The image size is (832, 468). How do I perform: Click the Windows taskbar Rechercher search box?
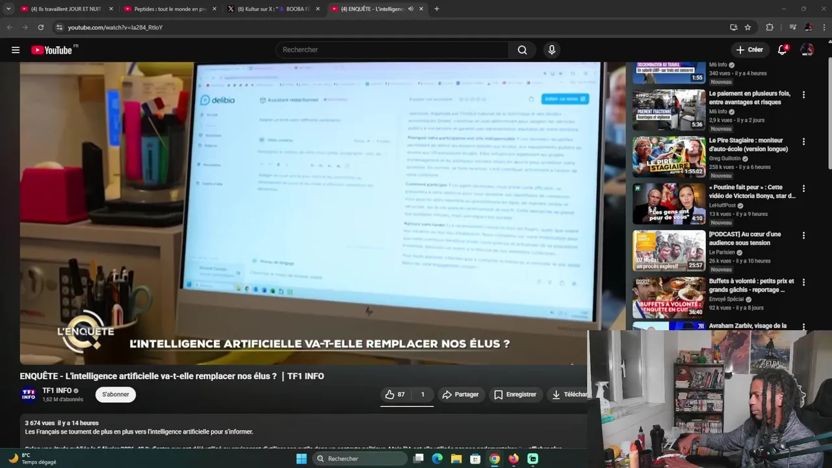(x=359, y=459)
